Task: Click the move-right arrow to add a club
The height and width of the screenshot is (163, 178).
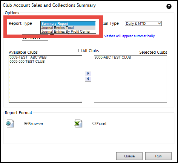Action: point(88,74)
